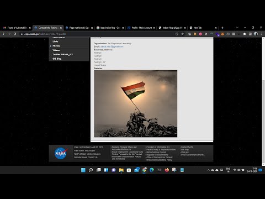
Task: Open Microsoft Store from the taskbar
Action: pos(129,170)
